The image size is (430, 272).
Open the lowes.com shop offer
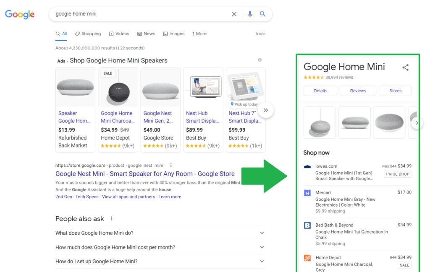[358, 172]
